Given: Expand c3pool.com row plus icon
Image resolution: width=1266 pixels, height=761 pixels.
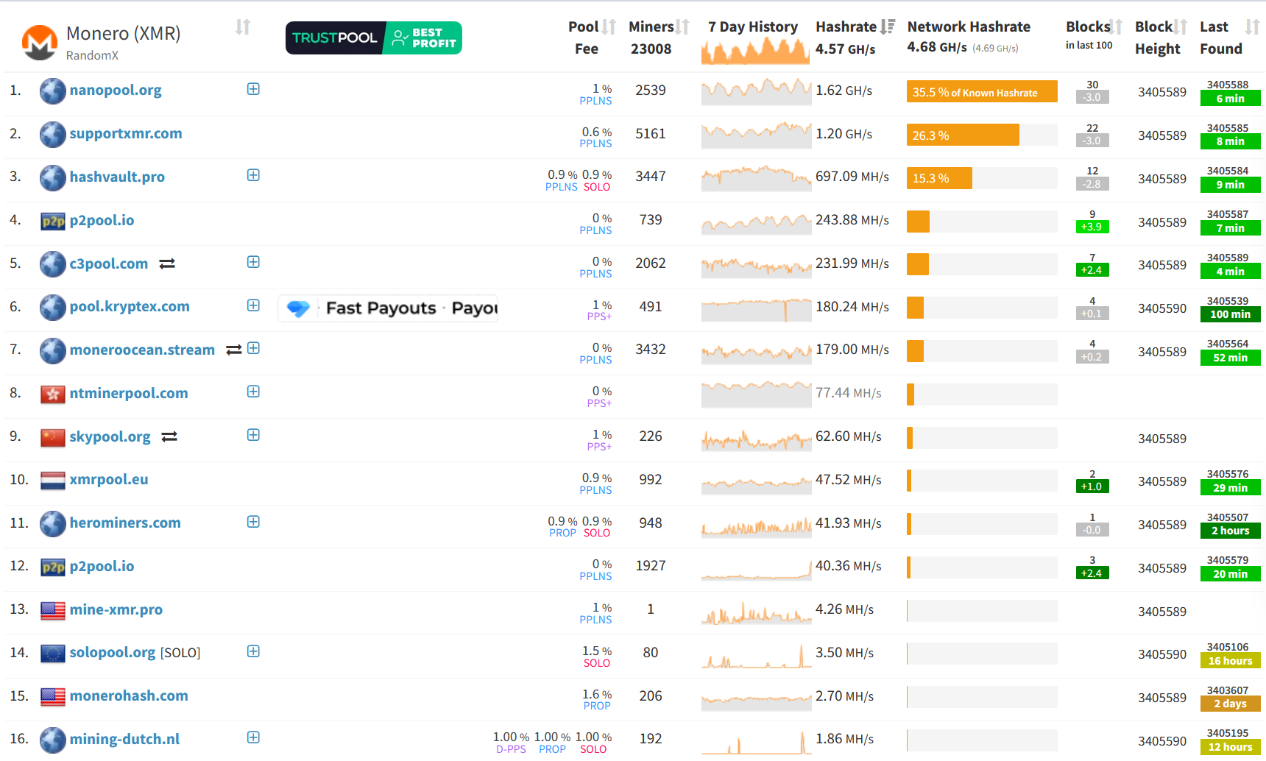Looking at the screenshot, I should tap(253, 262).
